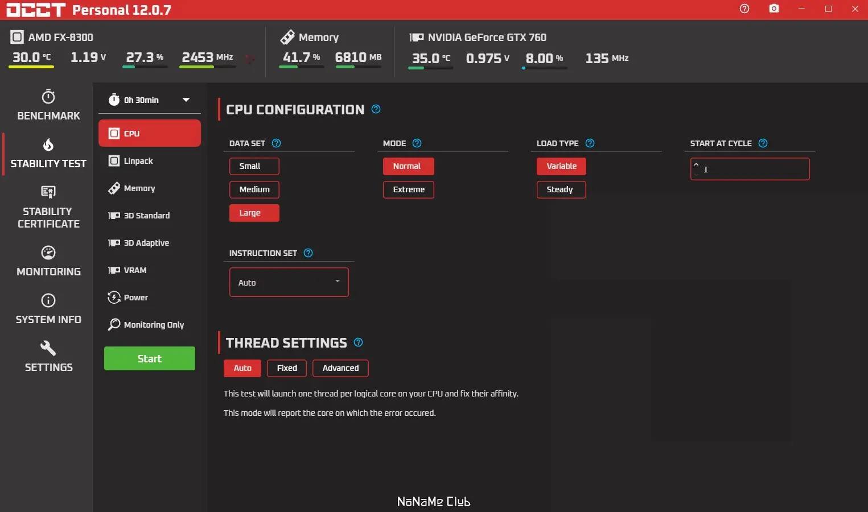Viewport: 868px width, 512px height.
Task: Open the Instruction Set Auto dropdown
Action: (289, 282)
